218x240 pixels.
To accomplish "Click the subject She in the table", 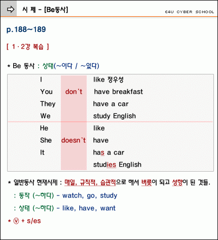I will pyautogui.click(x=46, y=140).
